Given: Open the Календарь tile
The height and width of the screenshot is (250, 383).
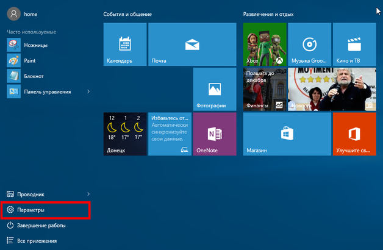Looking at the screenshot, I should click(125, 45).
